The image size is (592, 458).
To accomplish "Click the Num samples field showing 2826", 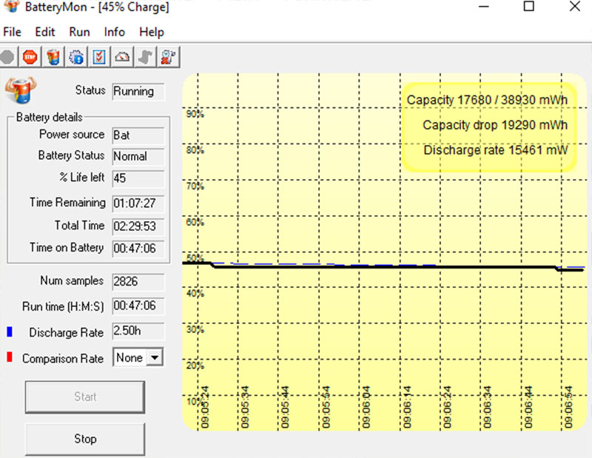I will (138, 282).
